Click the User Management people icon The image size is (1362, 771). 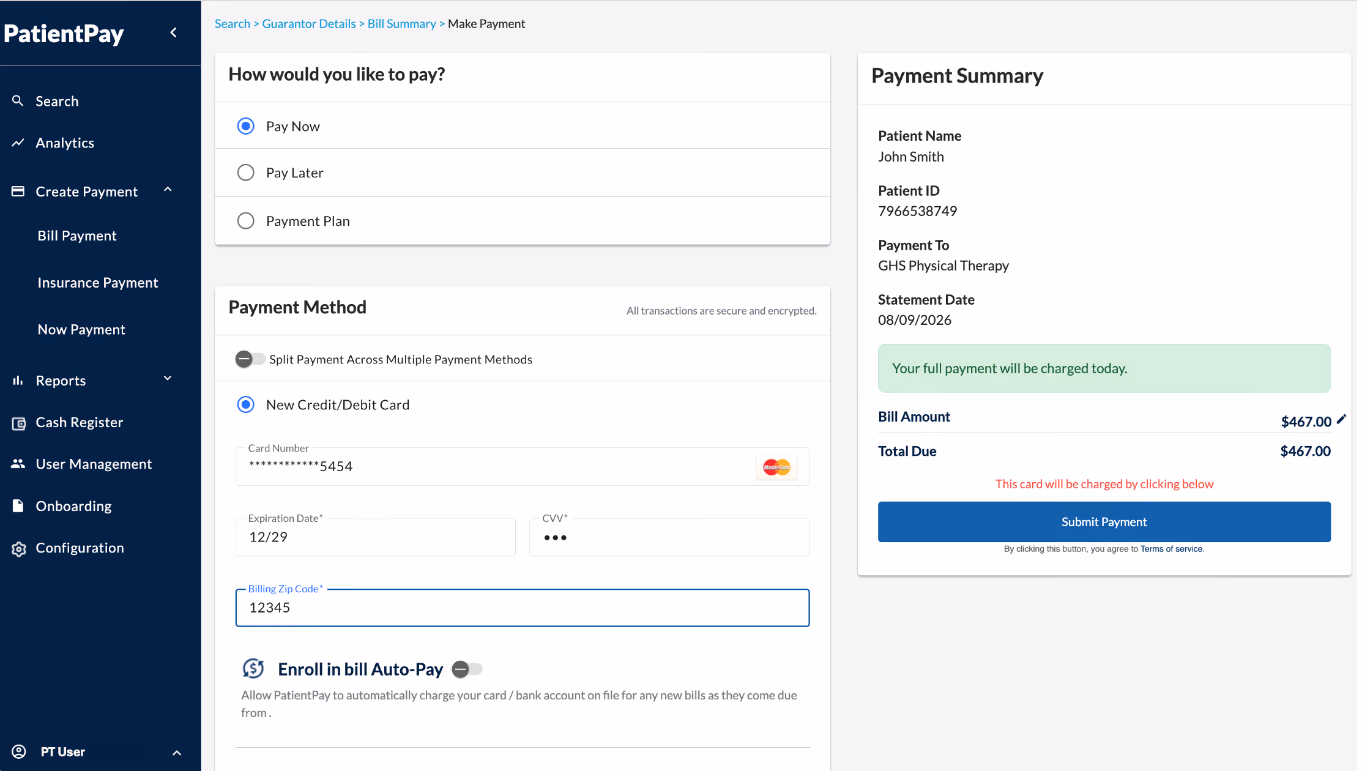tap(18, 464)
